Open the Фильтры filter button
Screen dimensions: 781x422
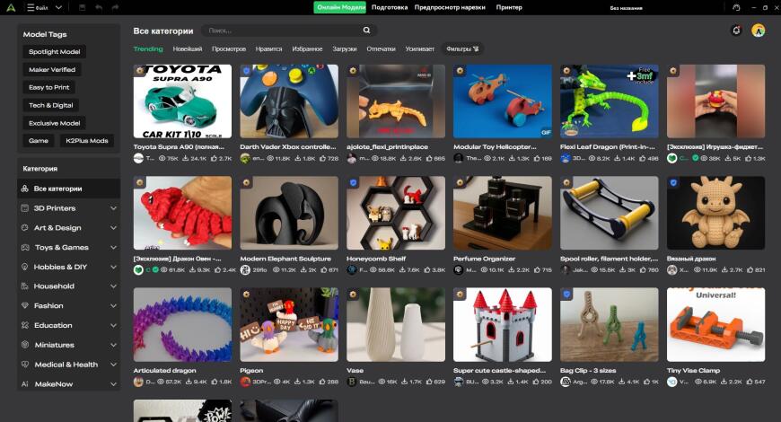pos(462,48)
